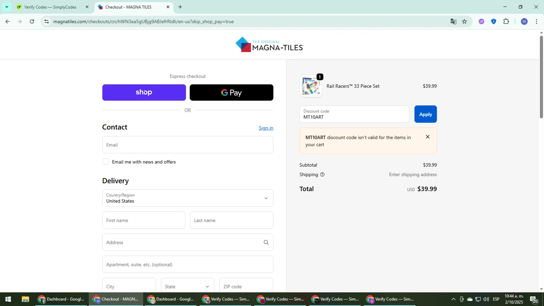Click the MAGNA-TILES logo
Viewport: 544px width, 306px height.
(269, 45)
